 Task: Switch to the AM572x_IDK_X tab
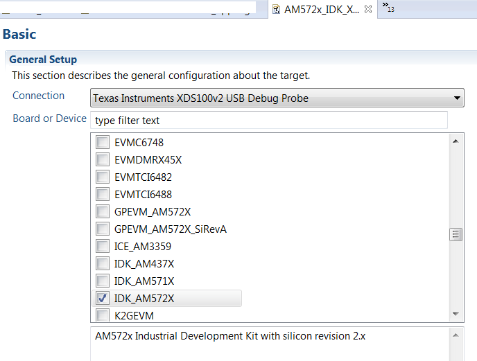(321, 10)
